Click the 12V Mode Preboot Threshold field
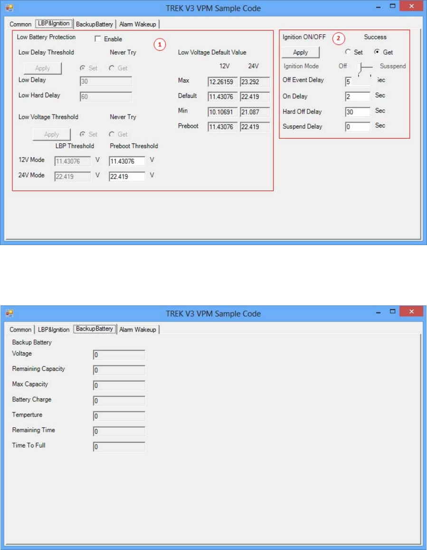Viewport: 427px width, 550px height. click(127, 161)
